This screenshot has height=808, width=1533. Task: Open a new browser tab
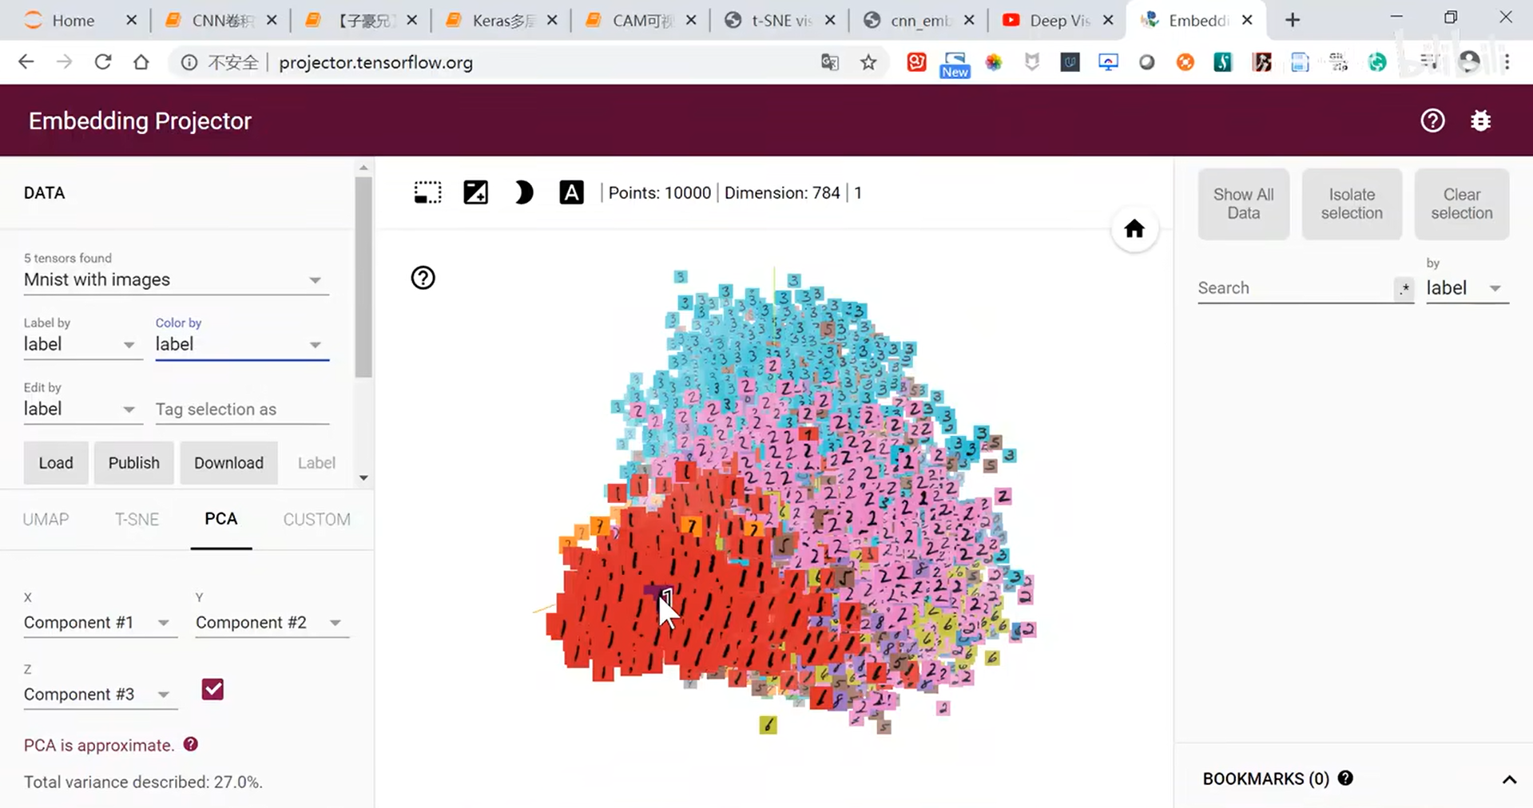[x=1293, y=20]
